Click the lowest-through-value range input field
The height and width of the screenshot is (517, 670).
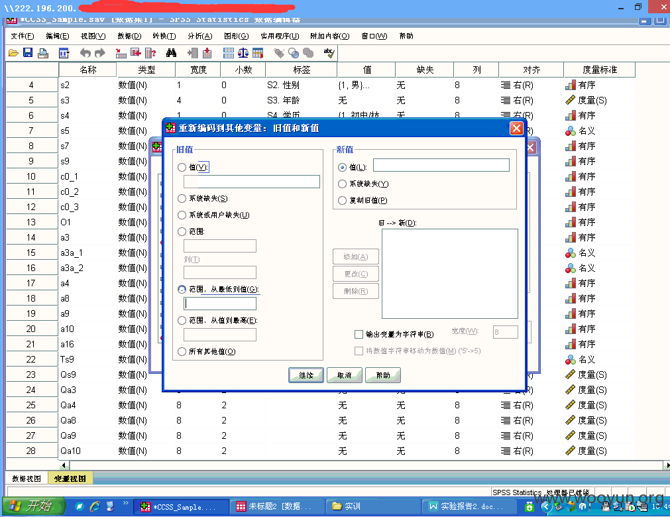(220, 304)
